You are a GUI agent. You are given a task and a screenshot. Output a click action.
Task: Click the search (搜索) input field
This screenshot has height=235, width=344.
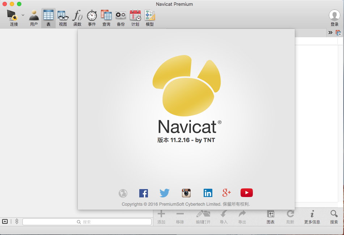(x=87, y=222)
